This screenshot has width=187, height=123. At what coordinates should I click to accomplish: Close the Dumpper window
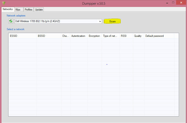point(181,3)
